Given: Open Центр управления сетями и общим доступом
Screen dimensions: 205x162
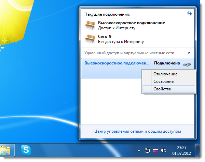Looking at the screenshot, I should tap(138, 131).
